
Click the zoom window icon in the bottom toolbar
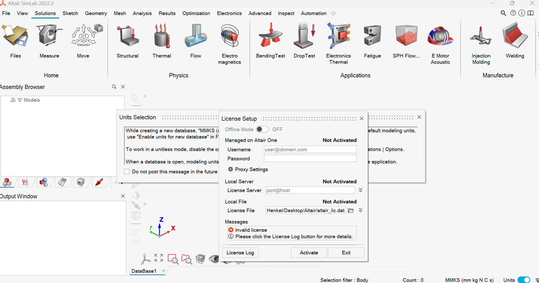pyautogui.click(x=173, y=259)
